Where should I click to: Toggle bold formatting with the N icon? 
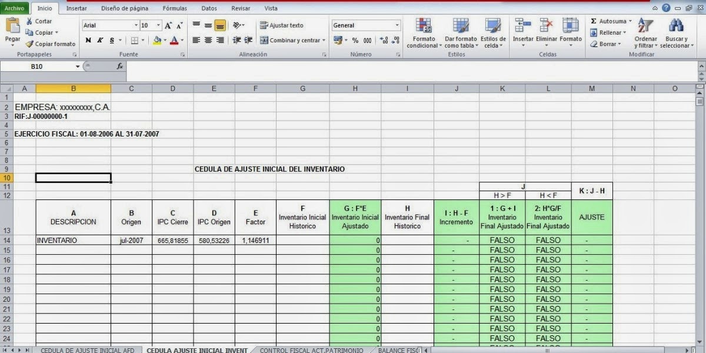[88, 41]
